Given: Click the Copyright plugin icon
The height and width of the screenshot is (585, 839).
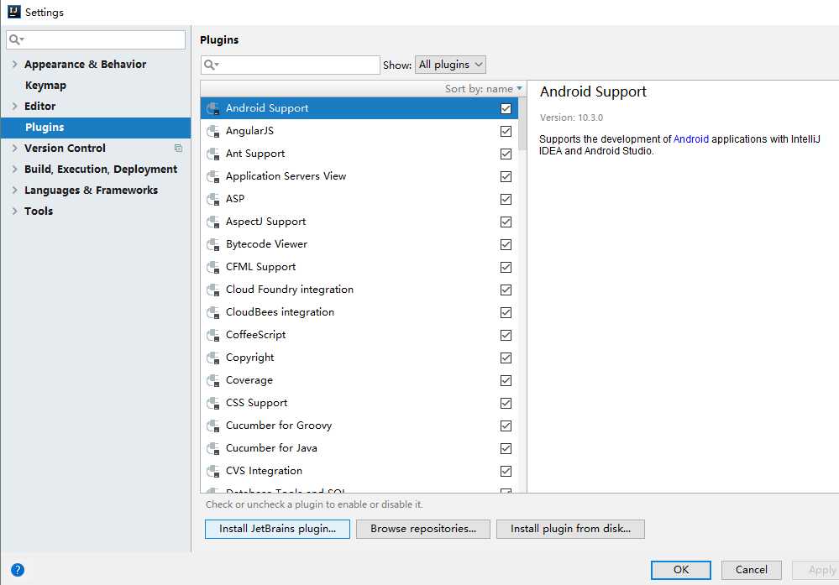Looking at the screenshot, I should 213,358.
